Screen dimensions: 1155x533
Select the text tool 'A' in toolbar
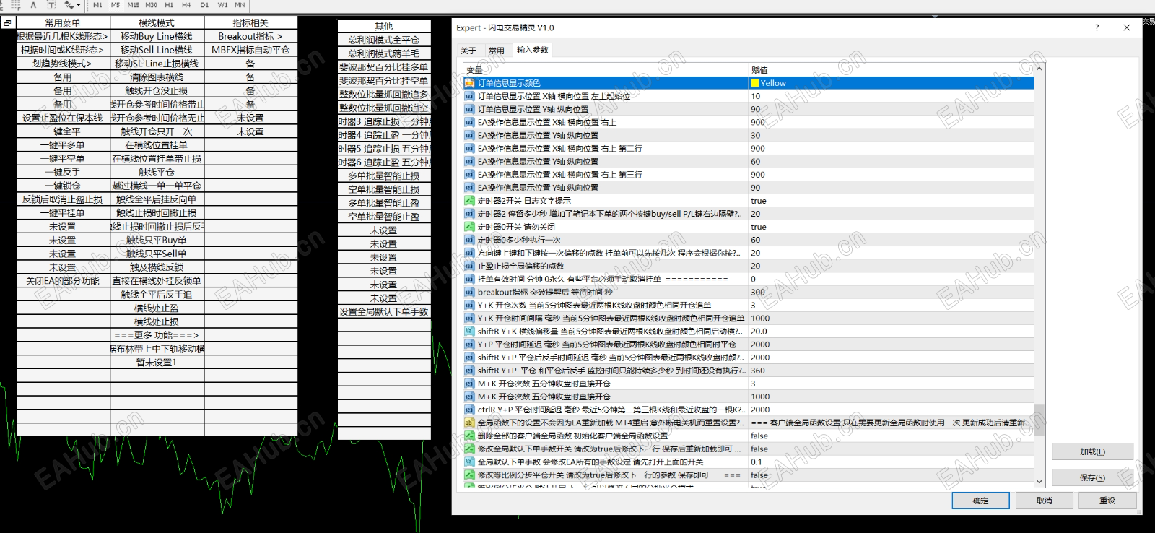(33, 5)
